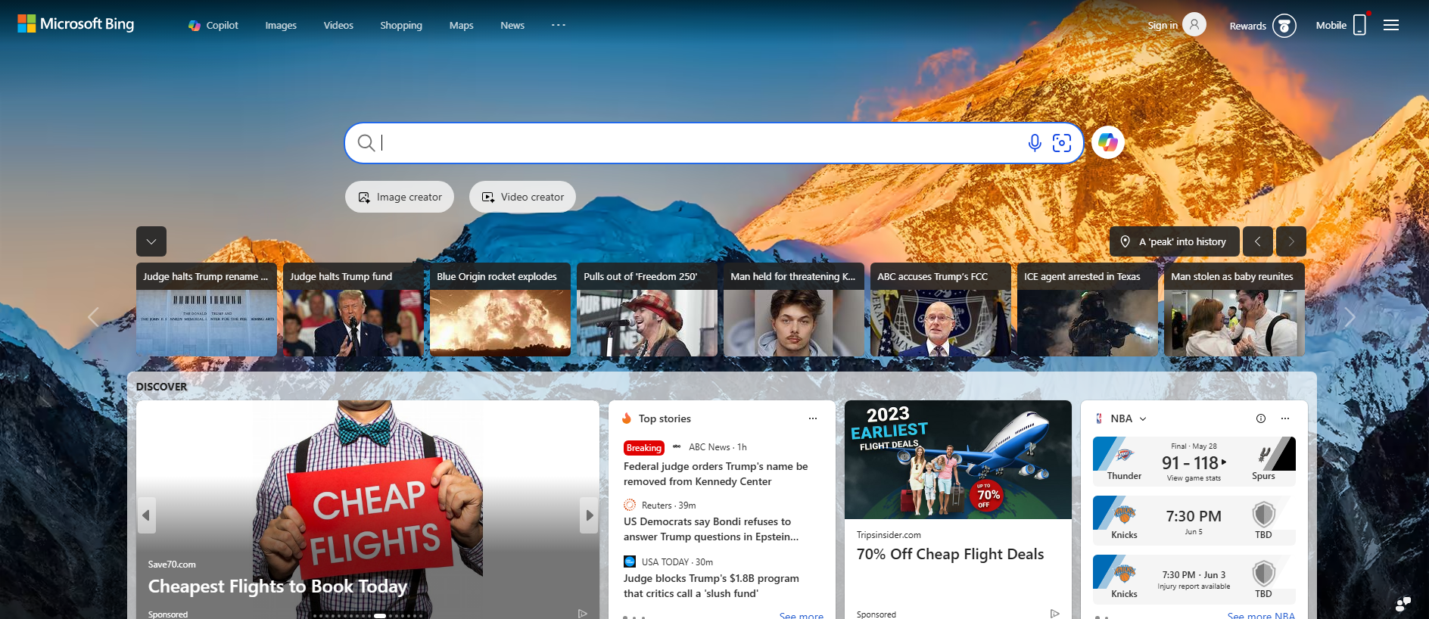Open 'ICE agent arrested in Texas' card

[x=1088, y=309]
